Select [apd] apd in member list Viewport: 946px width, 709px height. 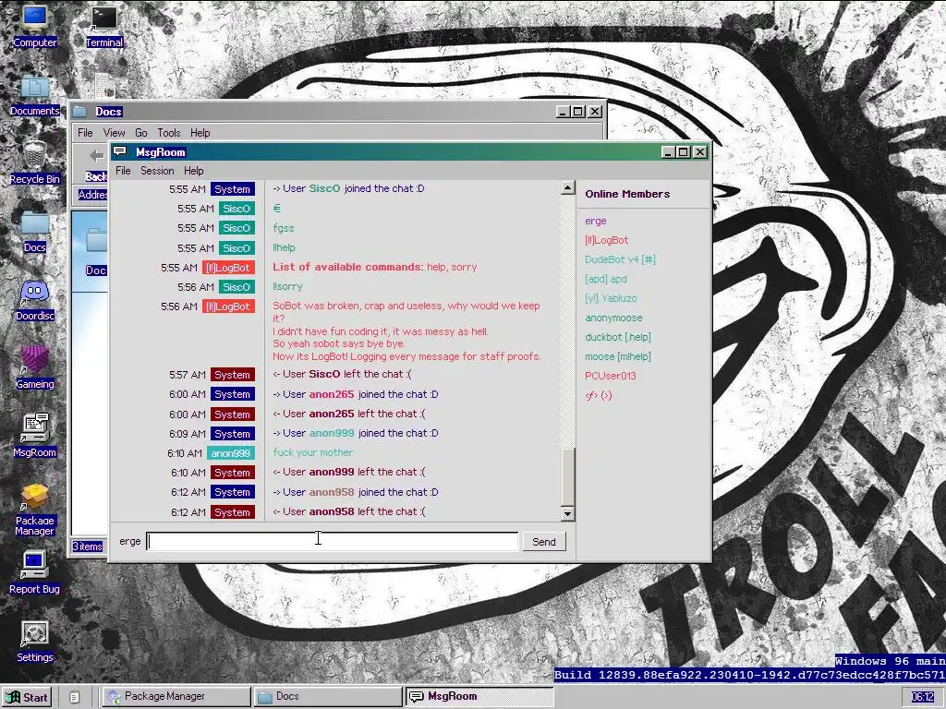coord(606,279)
